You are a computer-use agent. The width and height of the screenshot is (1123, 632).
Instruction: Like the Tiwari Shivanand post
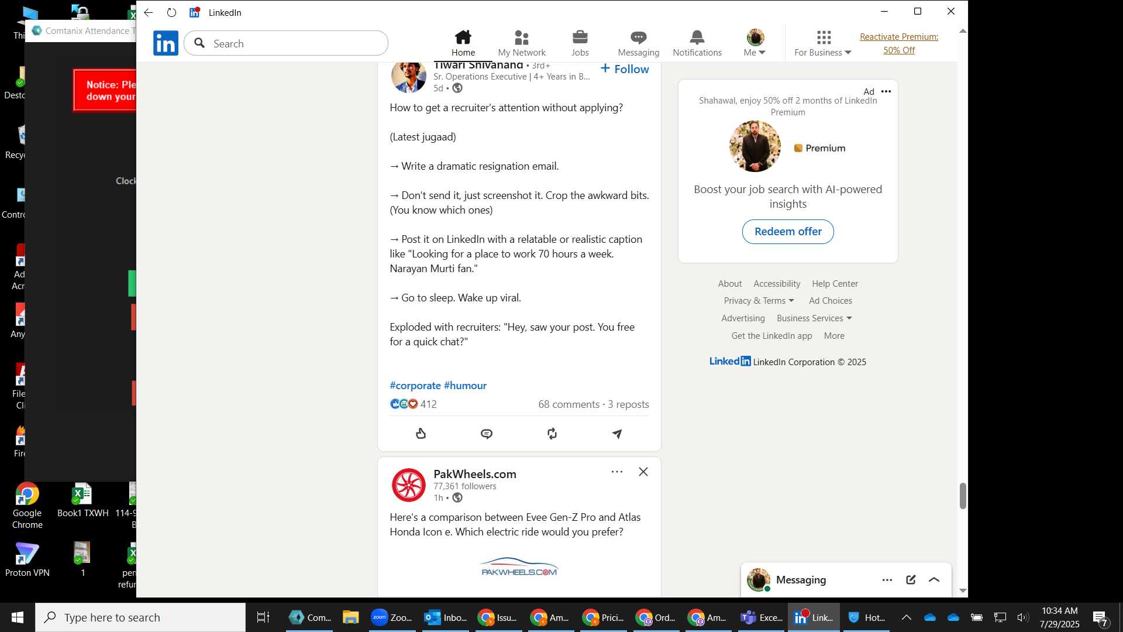tap(421, 434)
